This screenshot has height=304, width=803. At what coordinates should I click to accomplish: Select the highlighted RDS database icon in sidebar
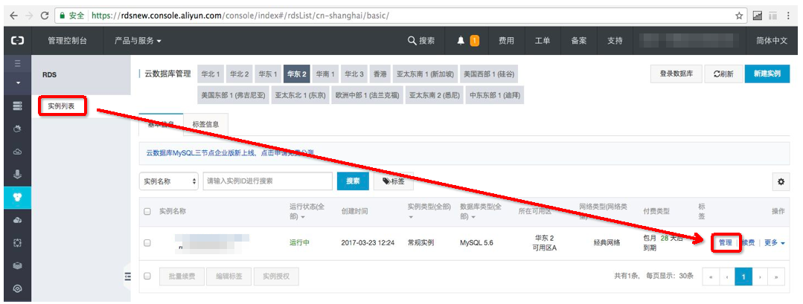pos(17,197)
